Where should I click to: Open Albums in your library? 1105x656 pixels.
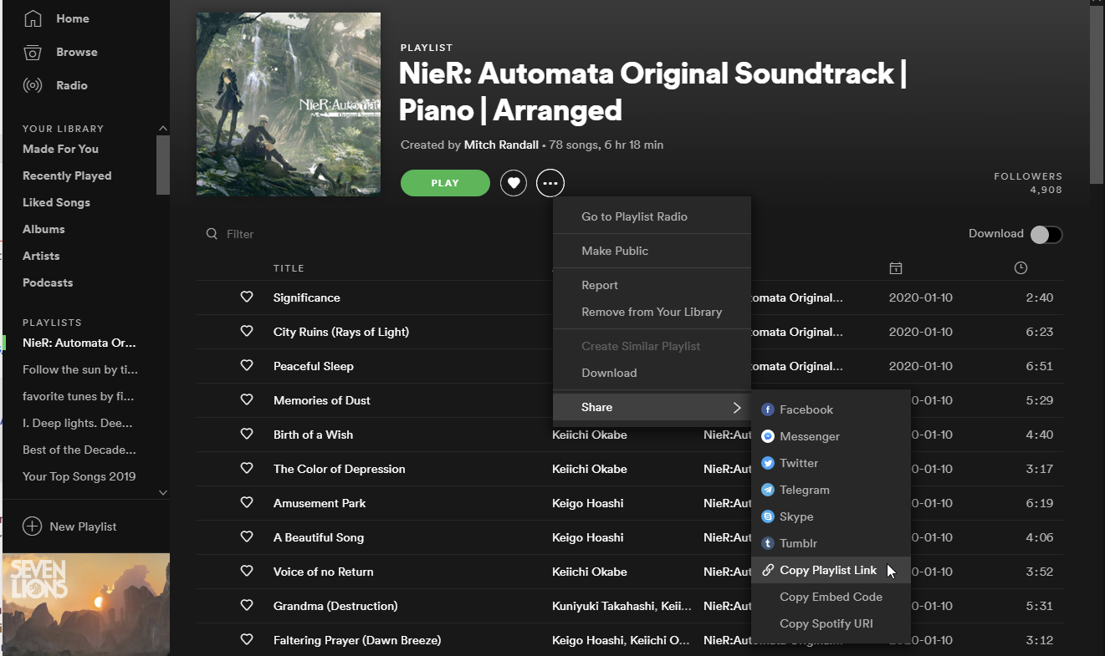pos(43,229)
